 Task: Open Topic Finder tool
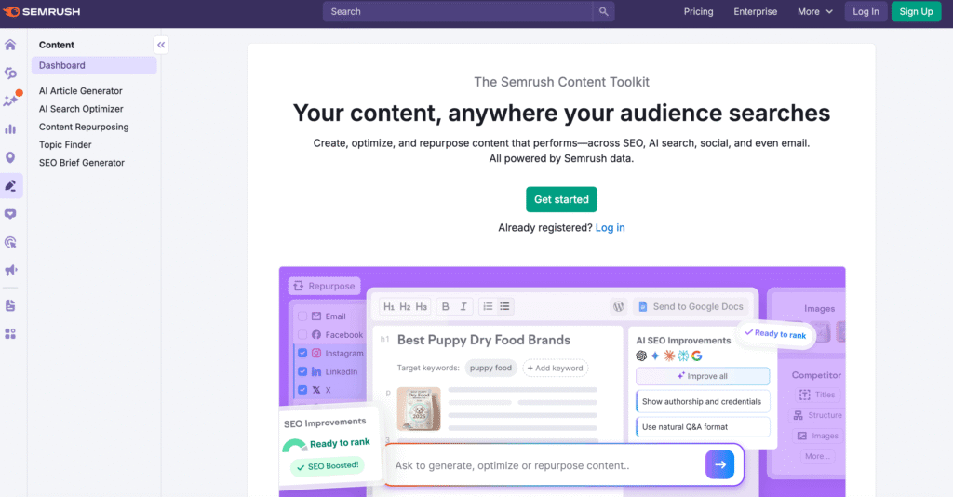(x=65, y=144)
